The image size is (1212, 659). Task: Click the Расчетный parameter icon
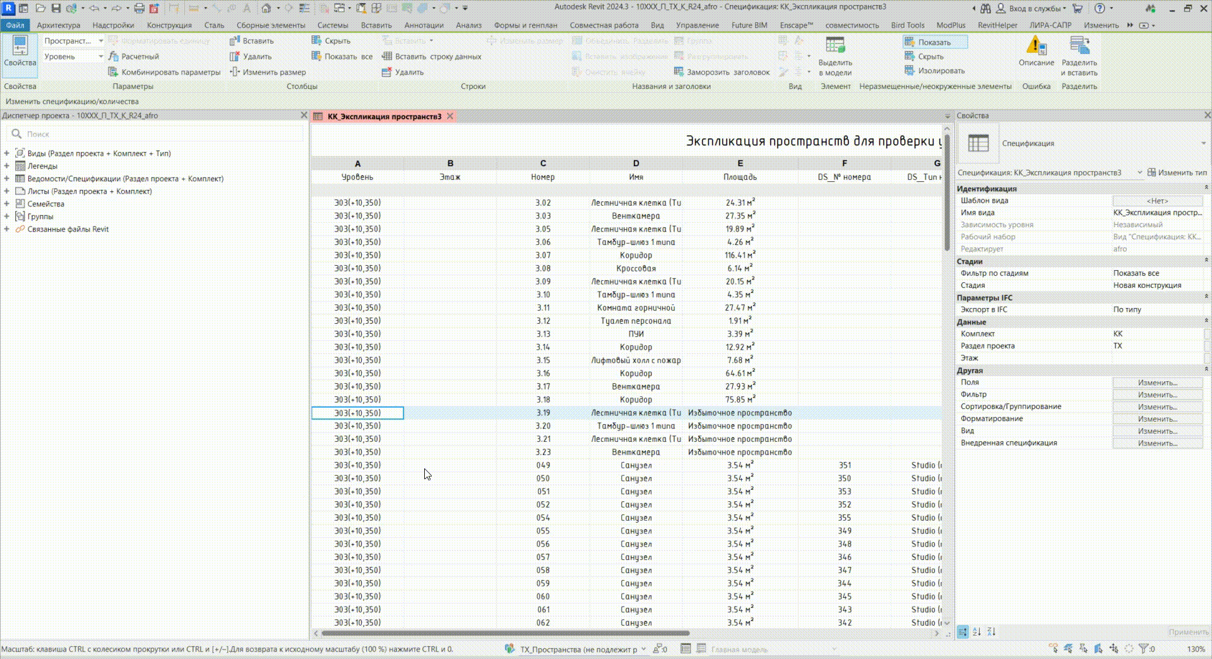point(114,57)
